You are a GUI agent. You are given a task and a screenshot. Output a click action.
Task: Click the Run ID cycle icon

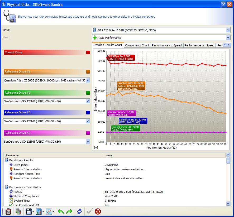click(11, 191)
